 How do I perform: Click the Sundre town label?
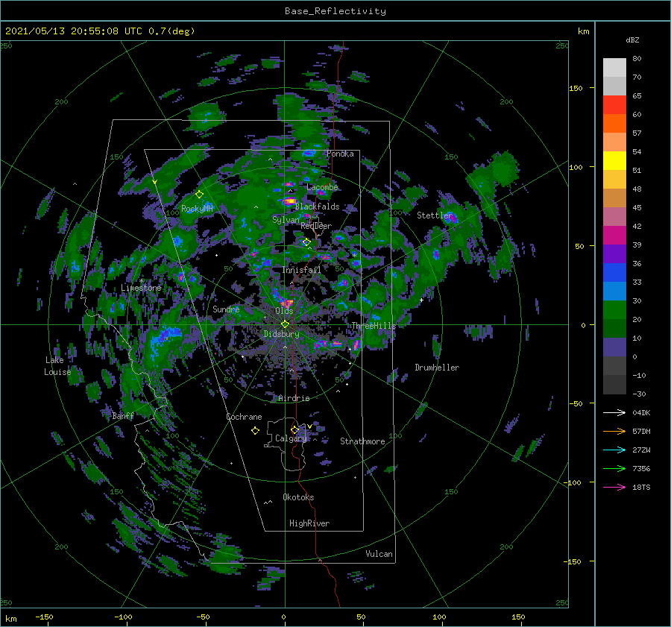[226, 309]
